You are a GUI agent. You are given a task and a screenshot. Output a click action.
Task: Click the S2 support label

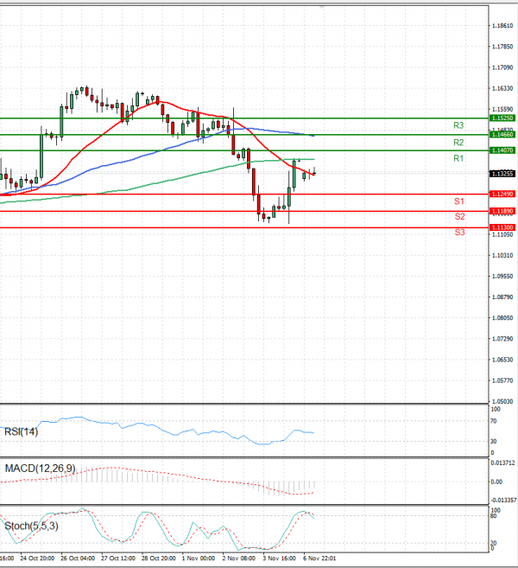pos(459,217)
